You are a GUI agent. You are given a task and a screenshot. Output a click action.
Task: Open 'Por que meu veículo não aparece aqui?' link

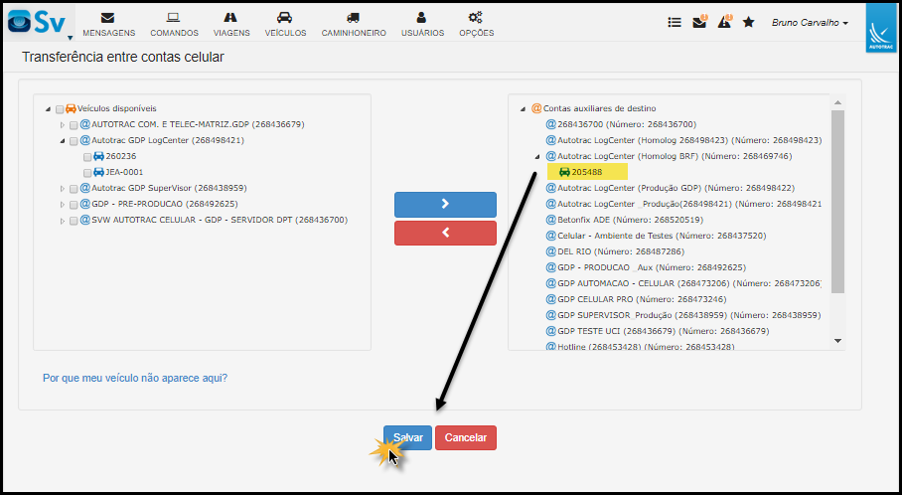click(135, 378)
